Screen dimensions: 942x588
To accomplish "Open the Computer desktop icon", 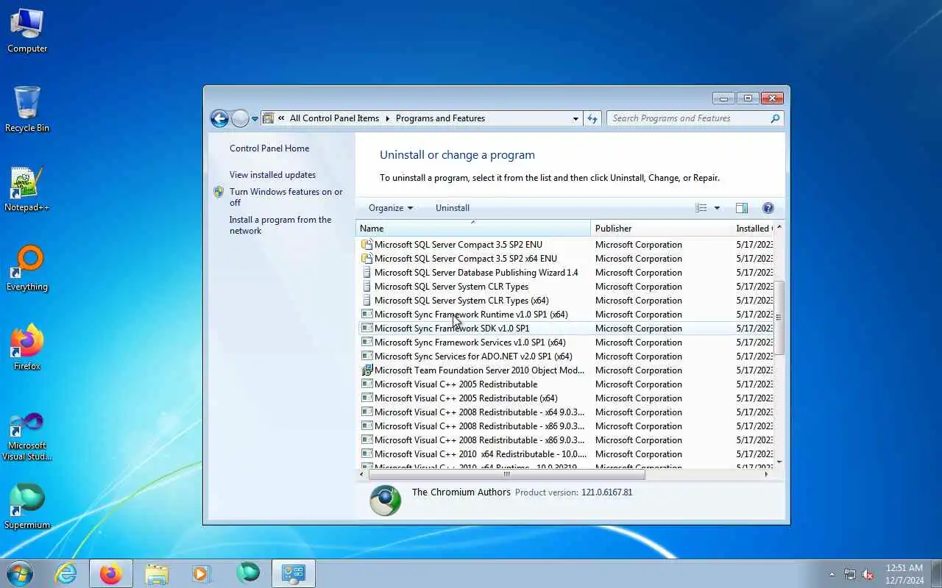I will coord(27,31).
